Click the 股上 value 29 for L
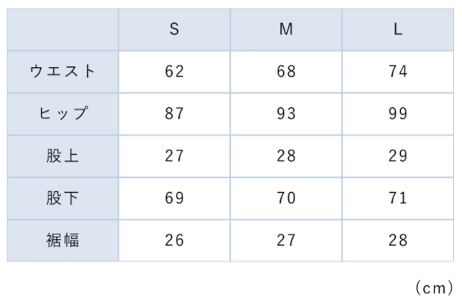The image size is (462, 303). [x=398, y=156]
